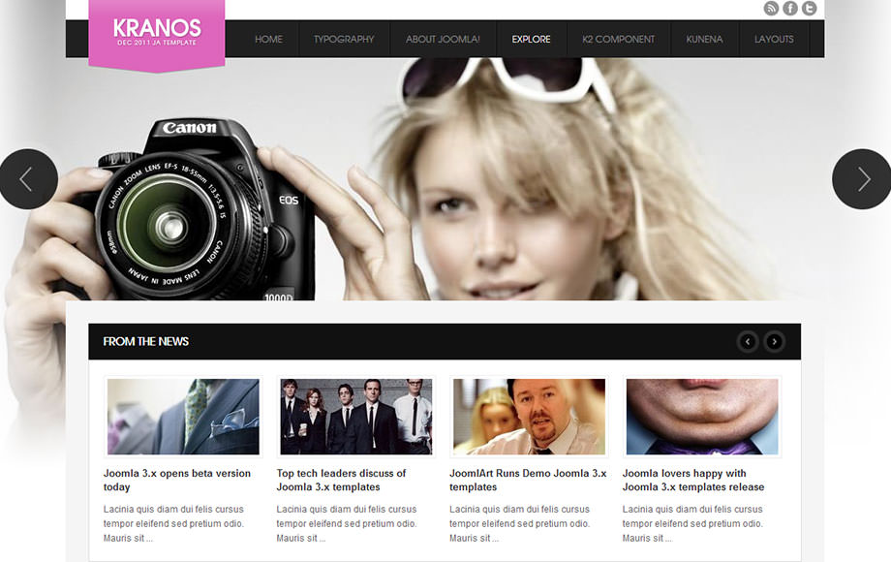Advance to next slide in main slideshow
891x562 pixels.
[x=862, y=179]
